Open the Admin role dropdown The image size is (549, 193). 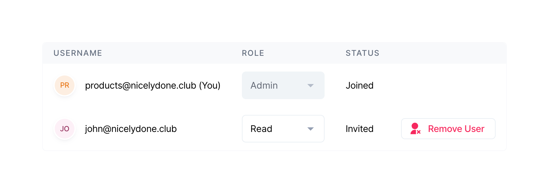283,85
